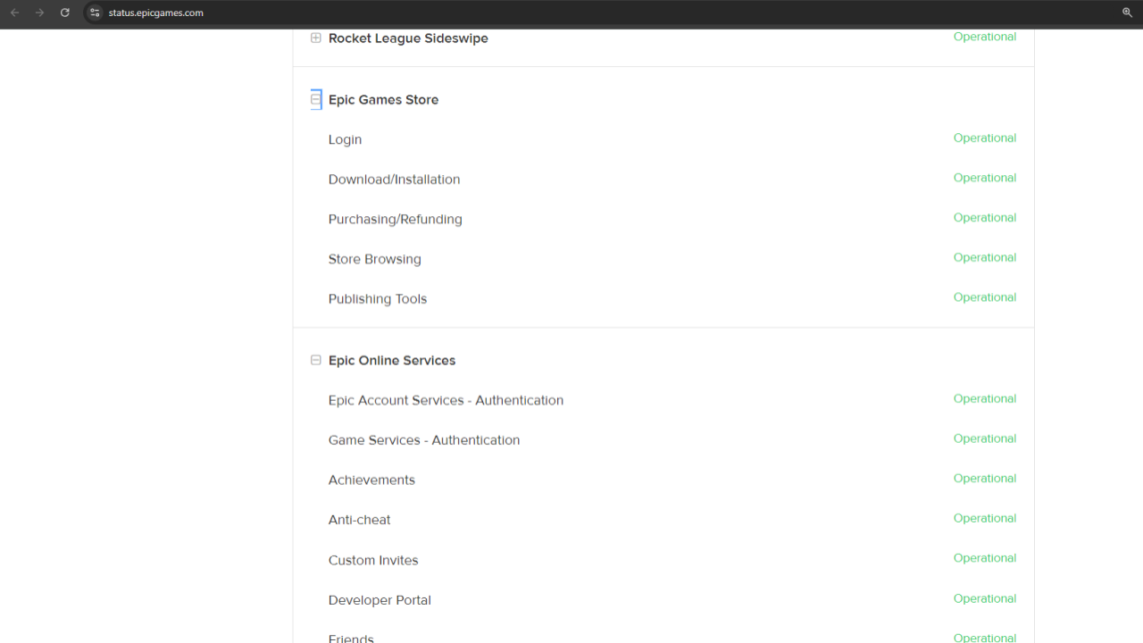Select the Login component row
This screenshot has height=643, width=1143.
pos(345,139)
